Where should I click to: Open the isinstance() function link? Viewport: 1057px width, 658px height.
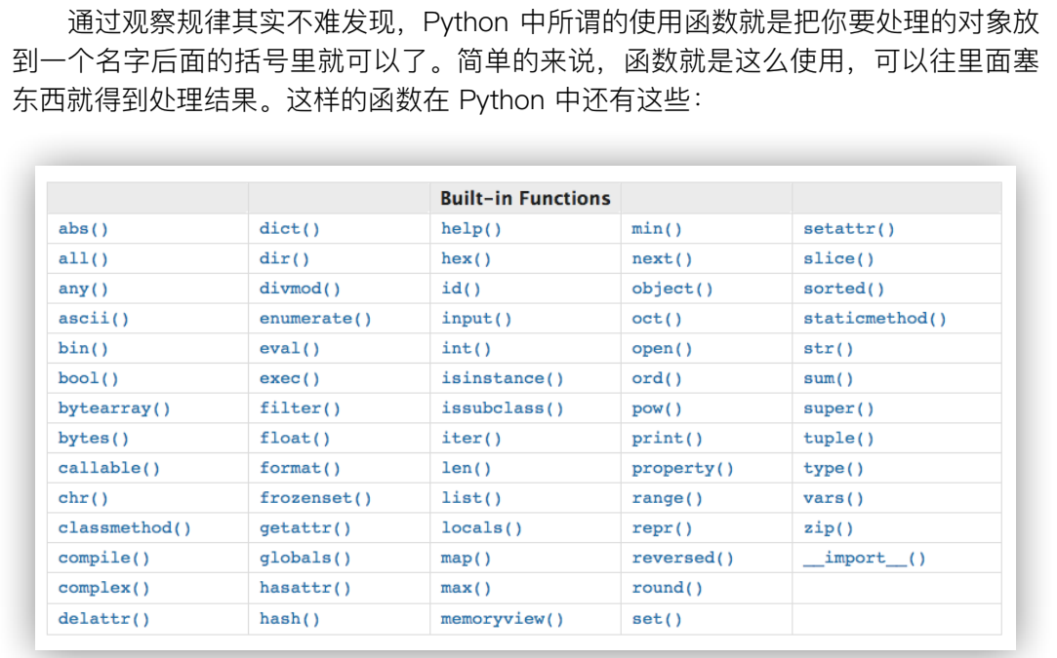coord(503,378)
